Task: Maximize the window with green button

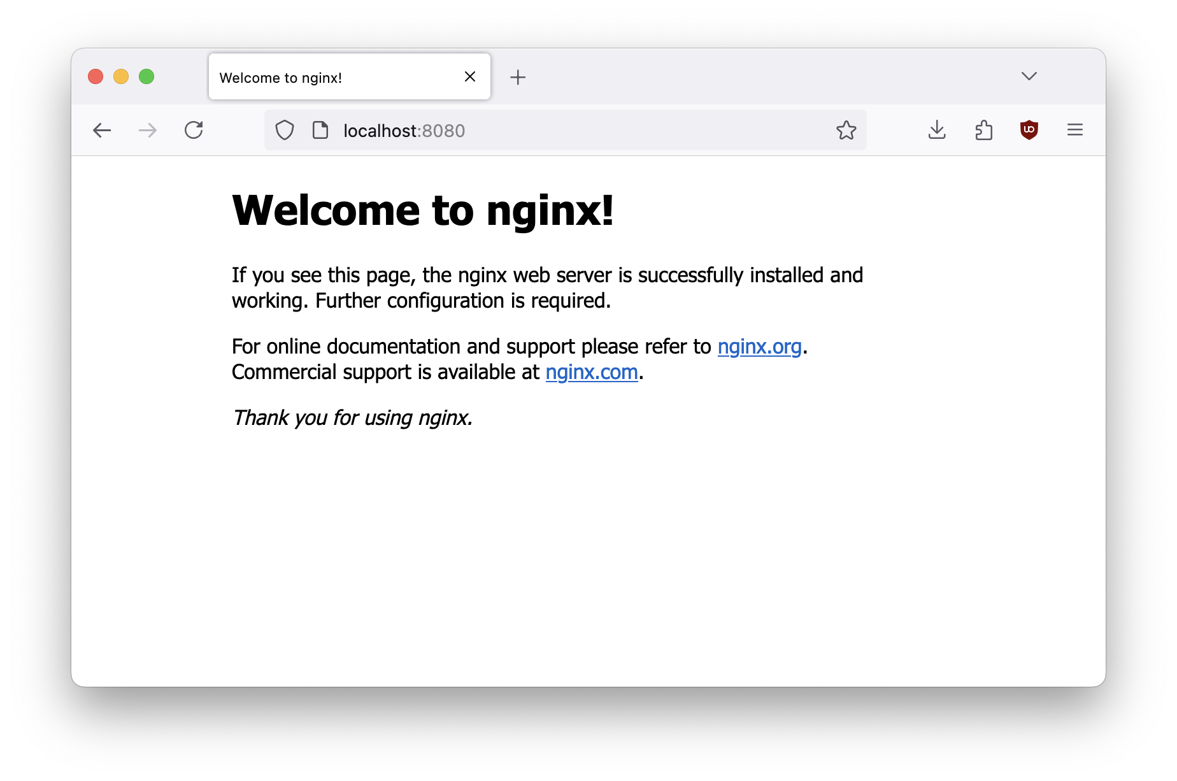Action: 146,76
